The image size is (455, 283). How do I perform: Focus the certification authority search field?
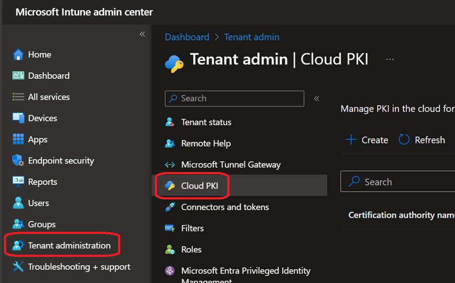click(400, 182)
